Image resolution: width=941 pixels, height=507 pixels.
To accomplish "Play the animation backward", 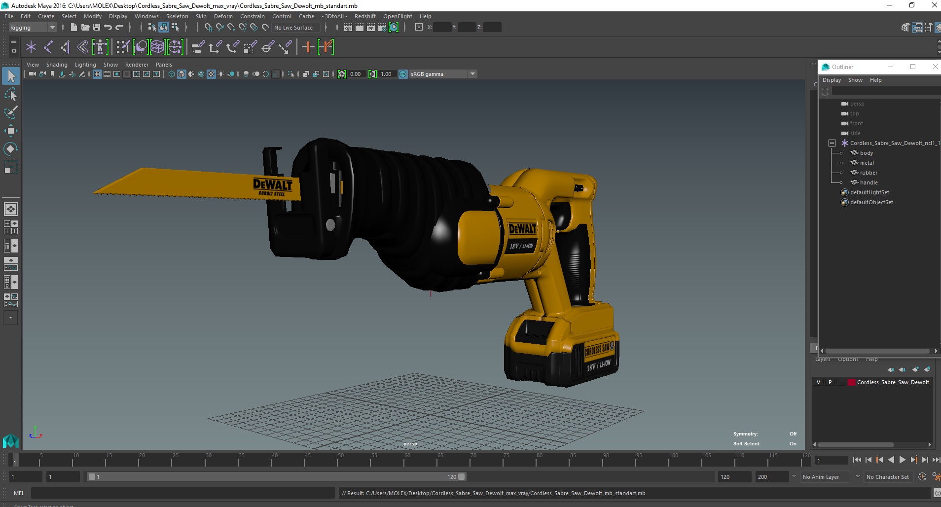I will (x=891, y=460).
